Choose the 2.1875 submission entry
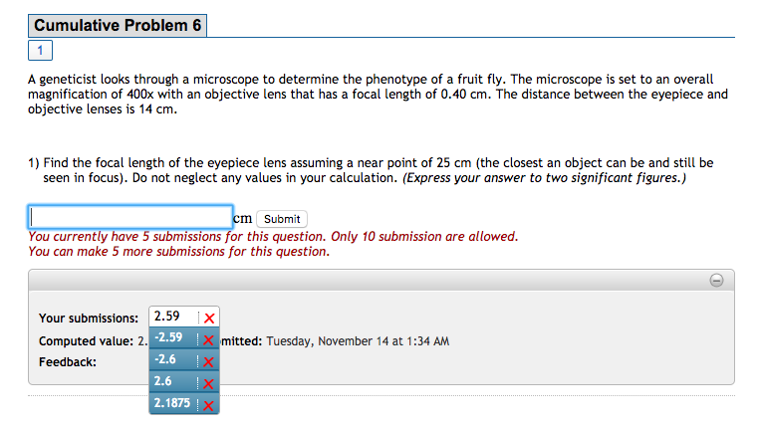Image resolution: width=762 pixels, height=427 pixels. (173, 404)
